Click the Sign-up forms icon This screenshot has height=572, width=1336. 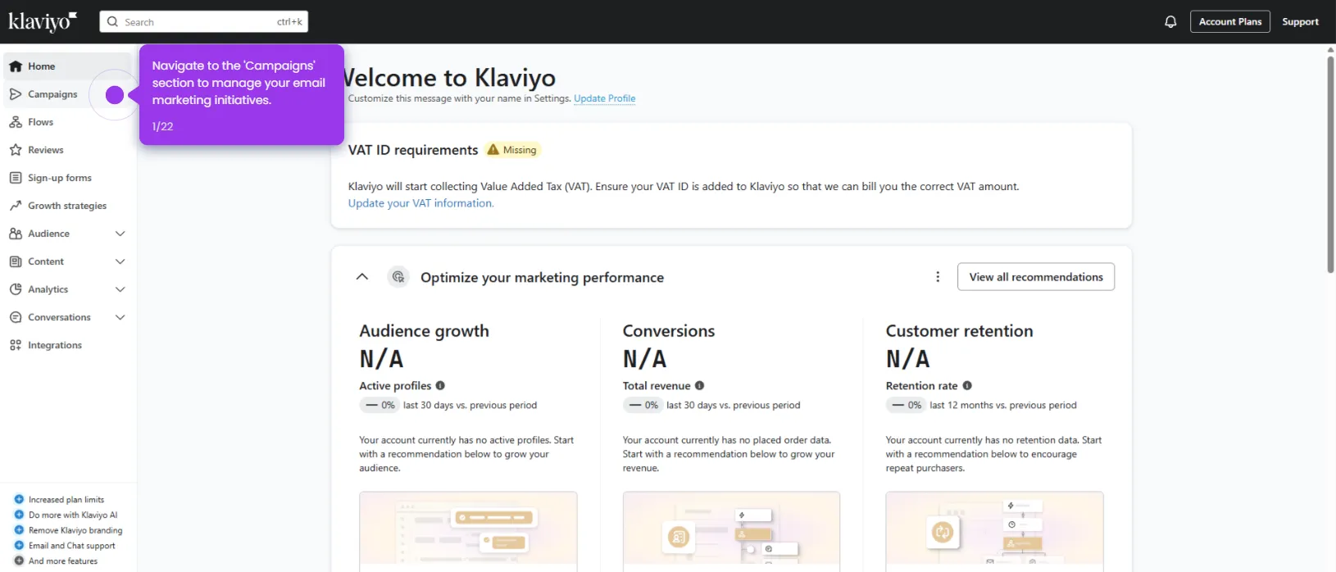click(x=16, y=178)
